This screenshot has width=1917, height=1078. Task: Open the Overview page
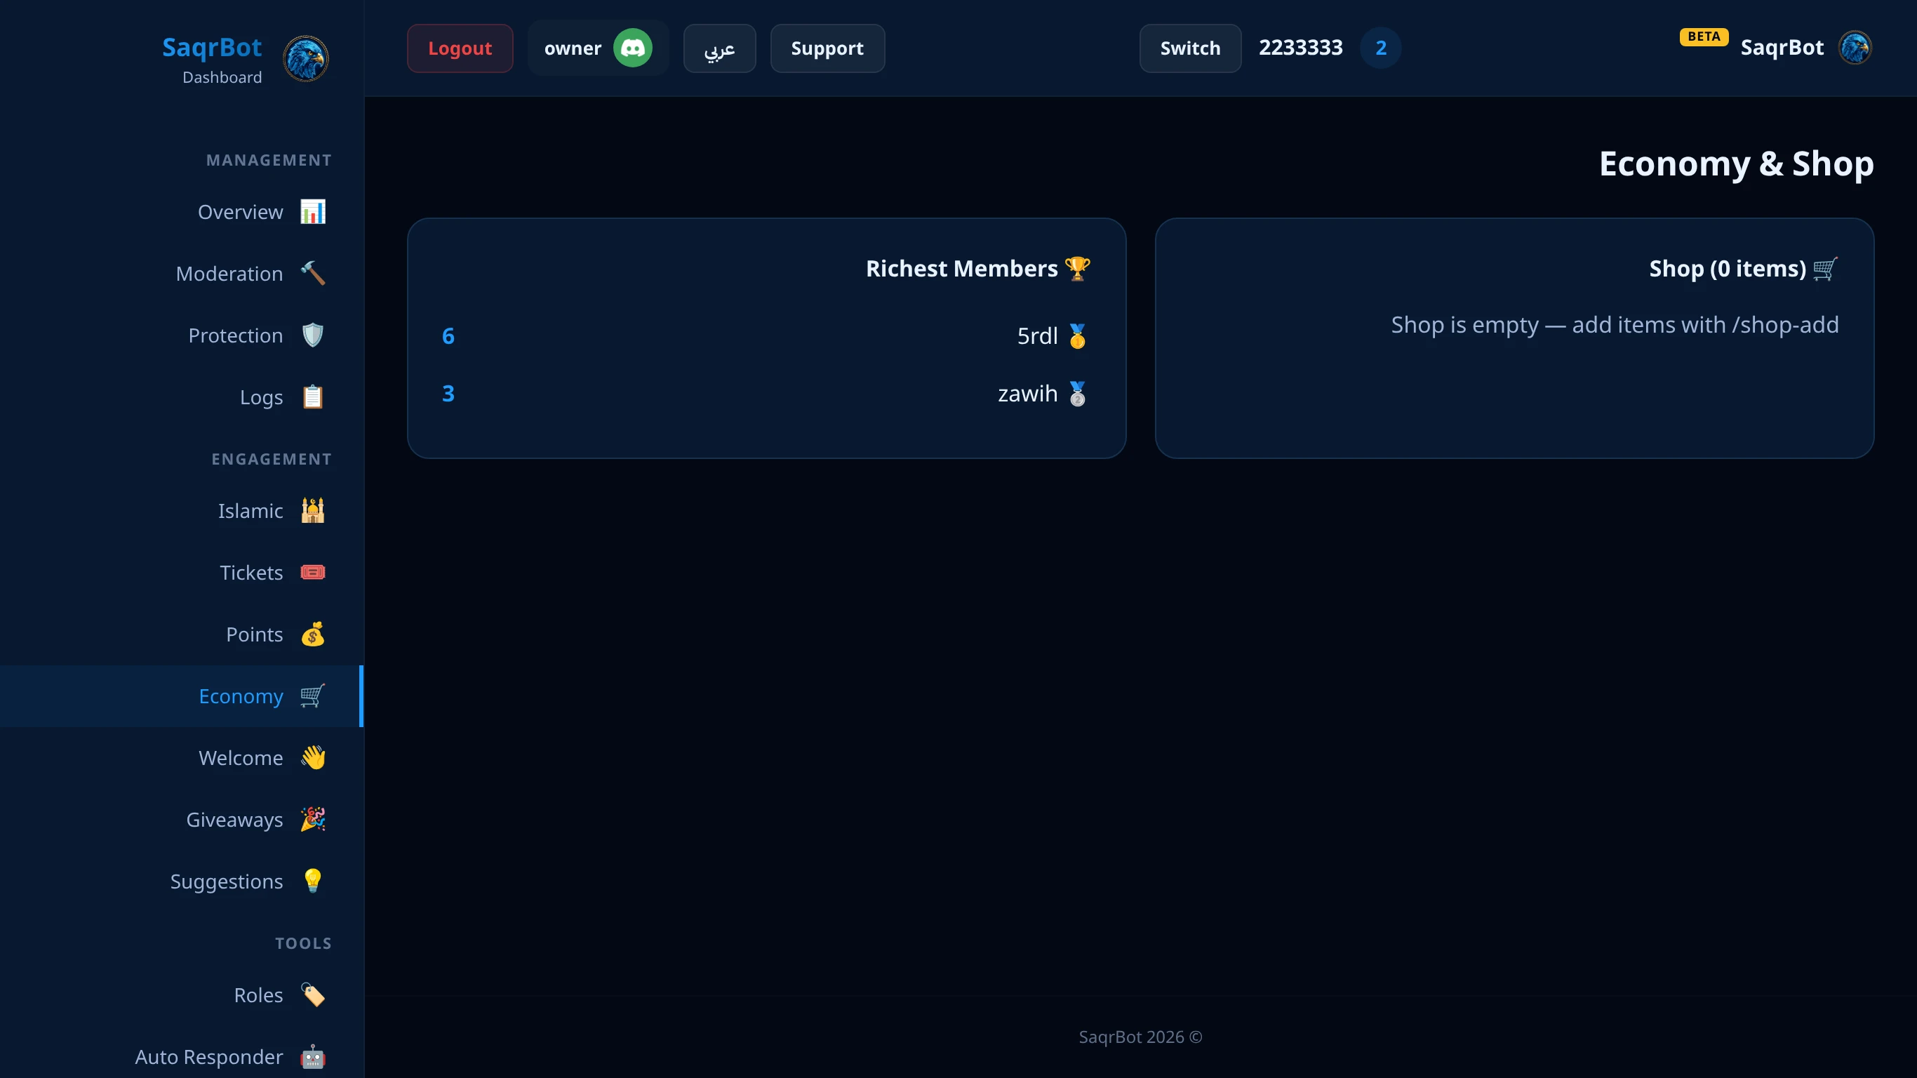click(182, 212)
